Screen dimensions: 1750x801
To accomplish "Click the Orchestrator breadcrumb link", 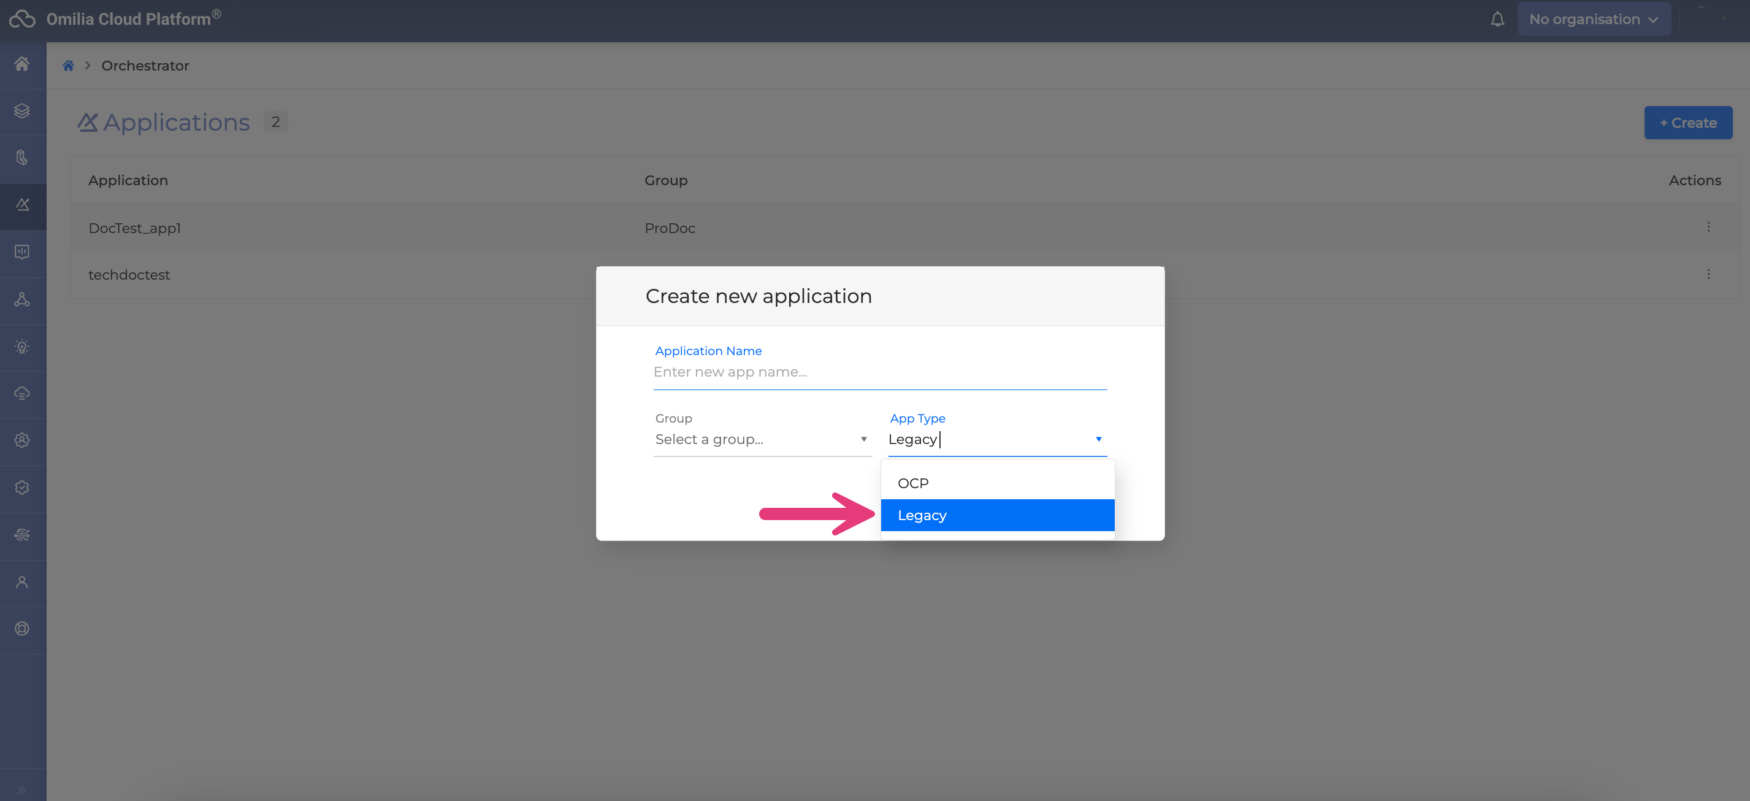I will pos(146,66).
